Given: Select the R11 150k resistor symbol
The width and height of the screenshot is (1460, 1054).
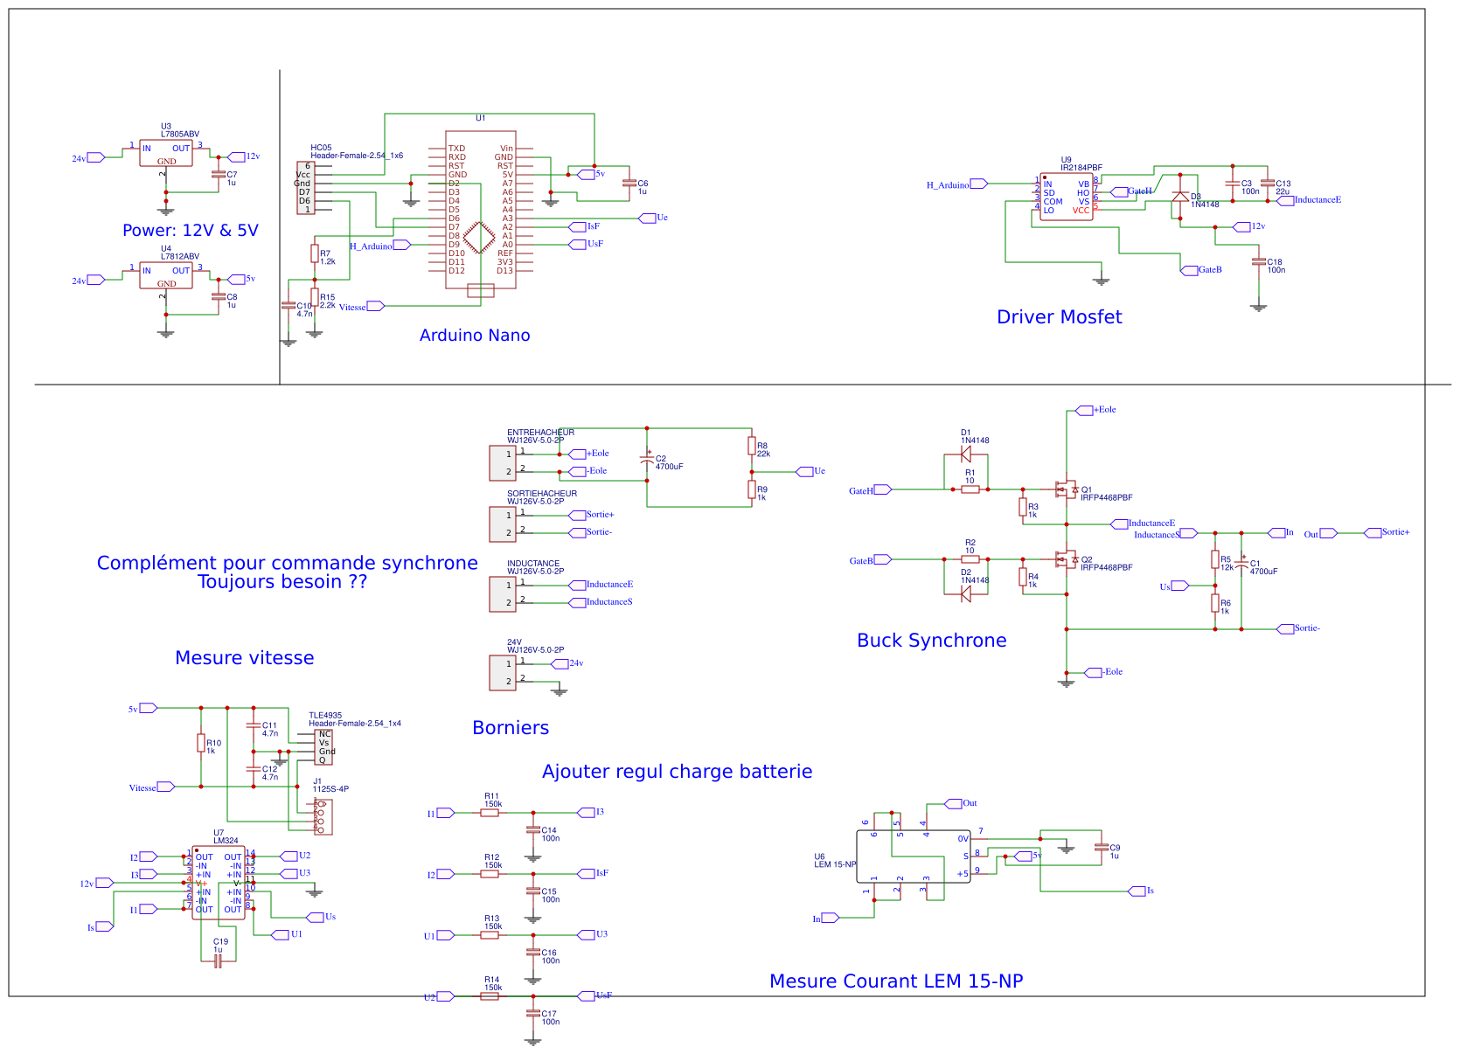Looking at the screenshot, I should tap(490, 813).
